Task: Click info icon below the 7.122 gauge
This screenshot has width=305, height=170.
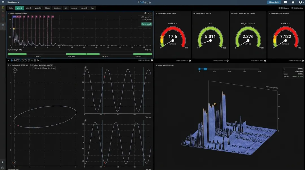Action: [303, 61]
